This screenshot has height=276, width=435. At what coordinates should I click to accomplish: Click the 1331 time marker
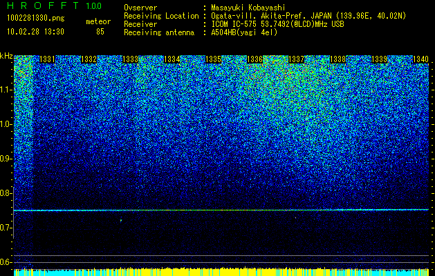tap(48, 59)
